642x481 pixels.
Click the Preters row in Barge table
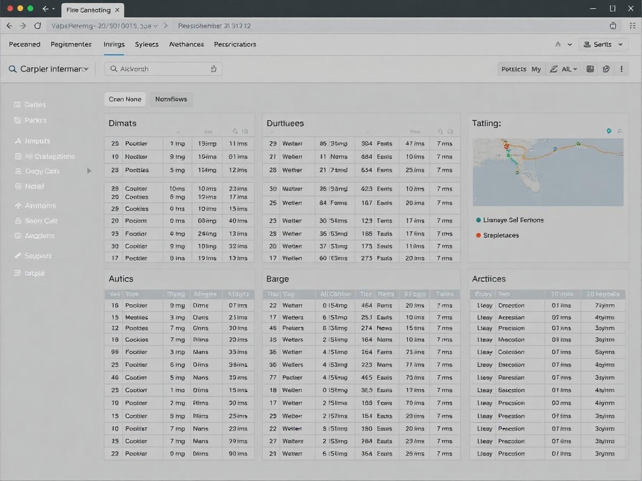361,328
